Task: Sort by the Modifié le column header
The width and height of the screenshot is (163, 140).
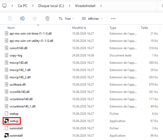Action: click(x=79, y=28)
